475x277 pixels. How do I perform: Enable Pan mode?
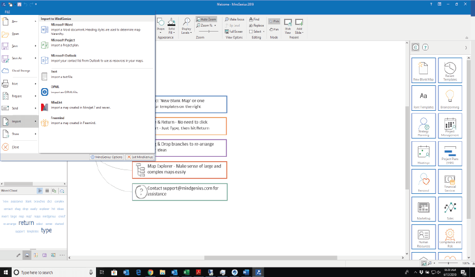click(x=274, y=29)
